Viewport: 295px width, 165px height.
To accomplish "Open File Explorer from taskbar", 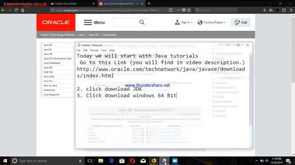I will tap(100, 161).
